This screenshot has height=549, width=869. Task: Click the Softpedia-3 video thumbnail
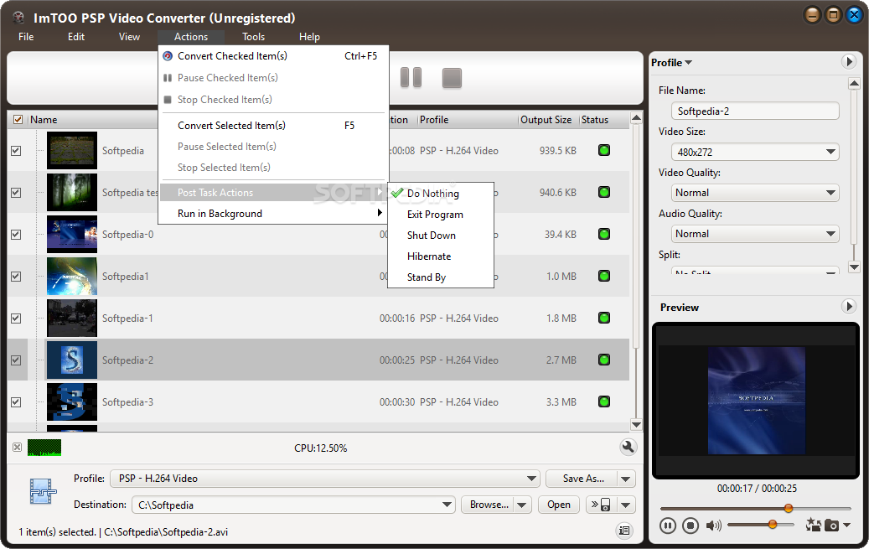(72, 402)
